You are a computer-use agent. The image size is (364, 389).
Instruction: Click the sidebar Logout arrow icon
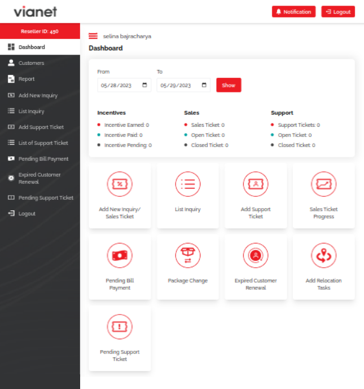pyautogui.click(x=11, y=213)
